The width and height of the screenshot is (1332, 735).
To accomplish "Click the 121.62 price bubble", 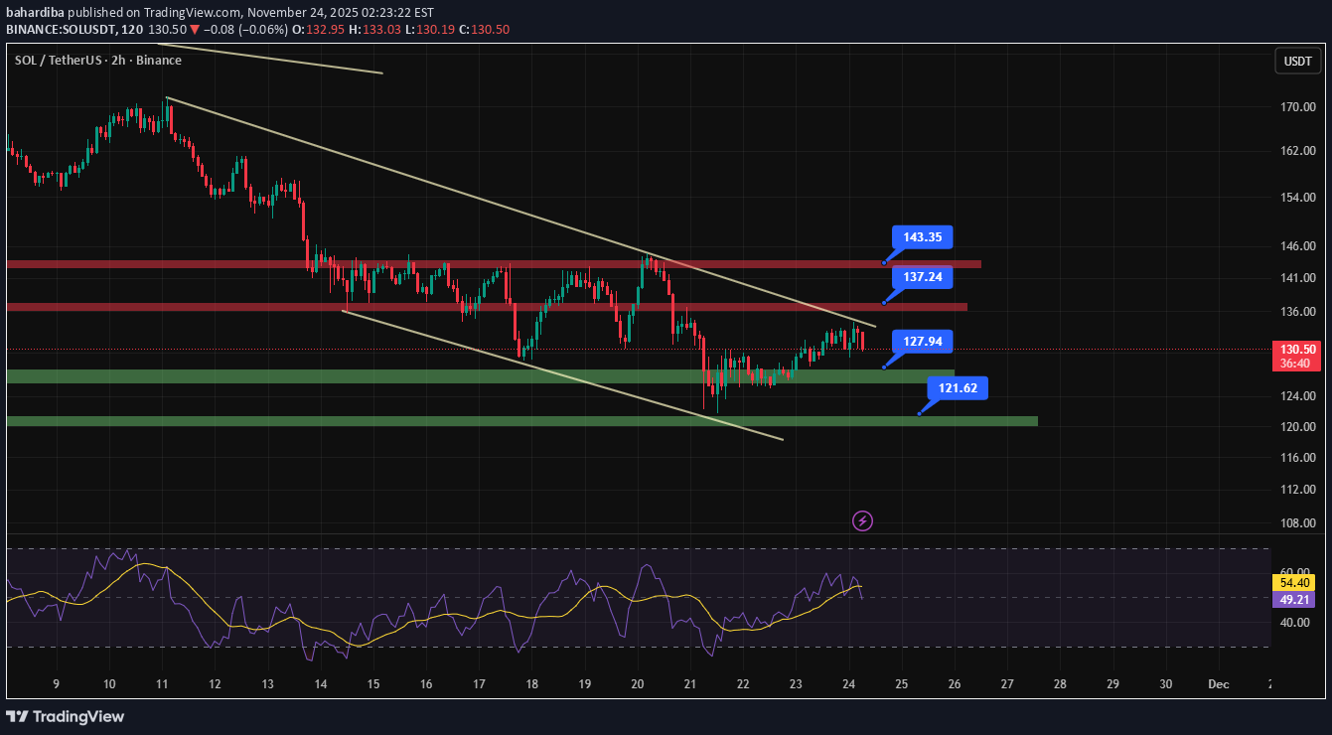I will click(x=957, y=388).
